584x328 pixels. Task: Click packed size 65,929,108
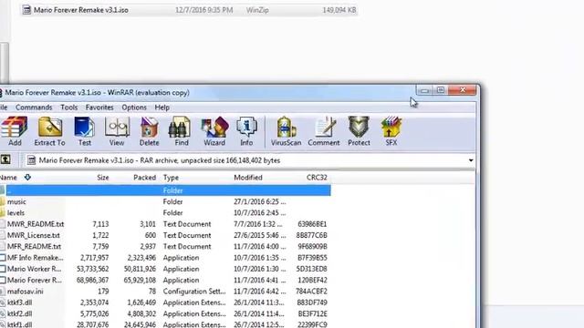point(140,280)
